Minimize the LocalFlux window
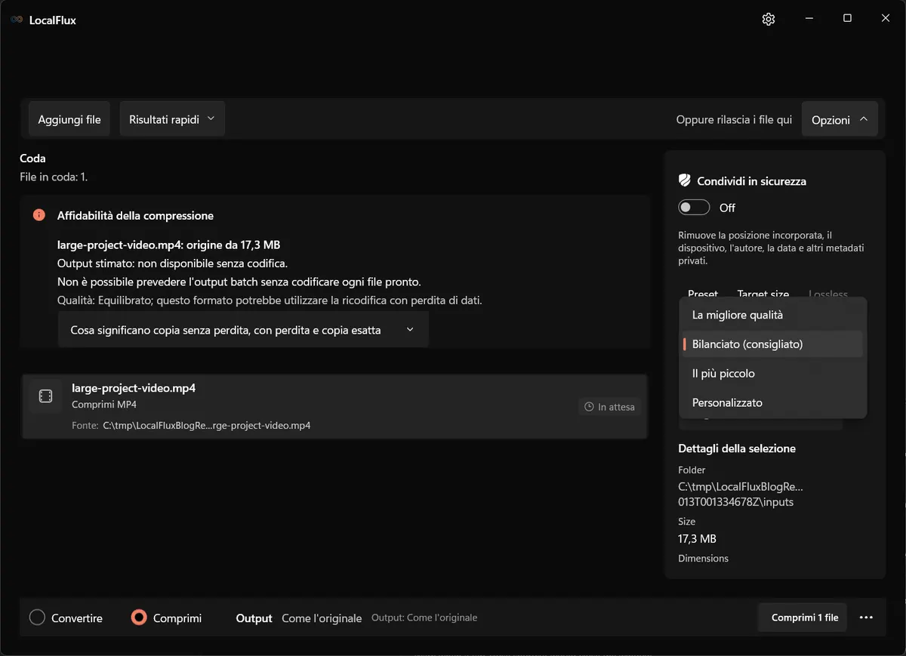 [x=809, y=19]
